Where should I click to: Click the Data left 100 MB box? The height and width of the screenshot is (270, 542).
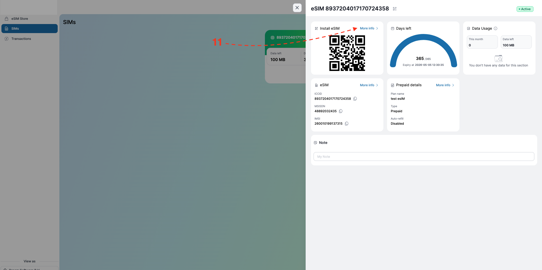(x=516, y=42)
